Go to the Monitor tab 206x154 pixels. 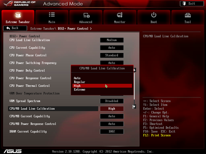pos(120,17)
